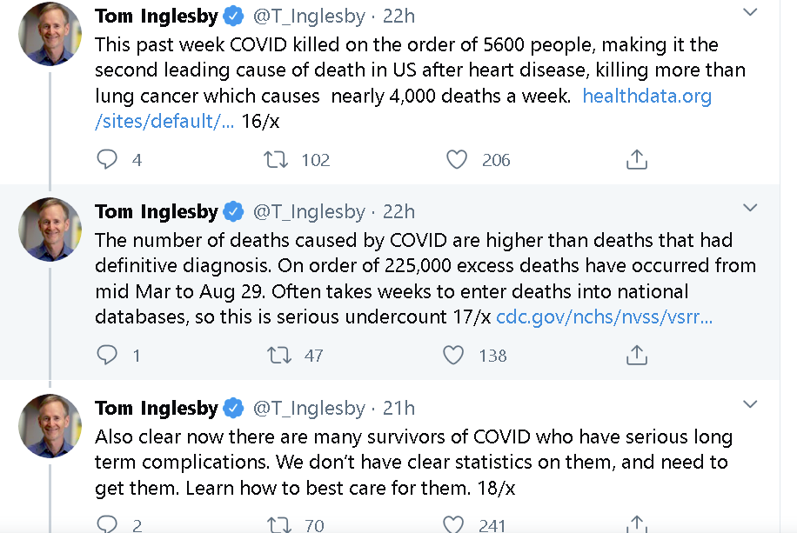Expand the chevron menu on the 17/x tweet
The image size is (797, 533).
(750, 207)
